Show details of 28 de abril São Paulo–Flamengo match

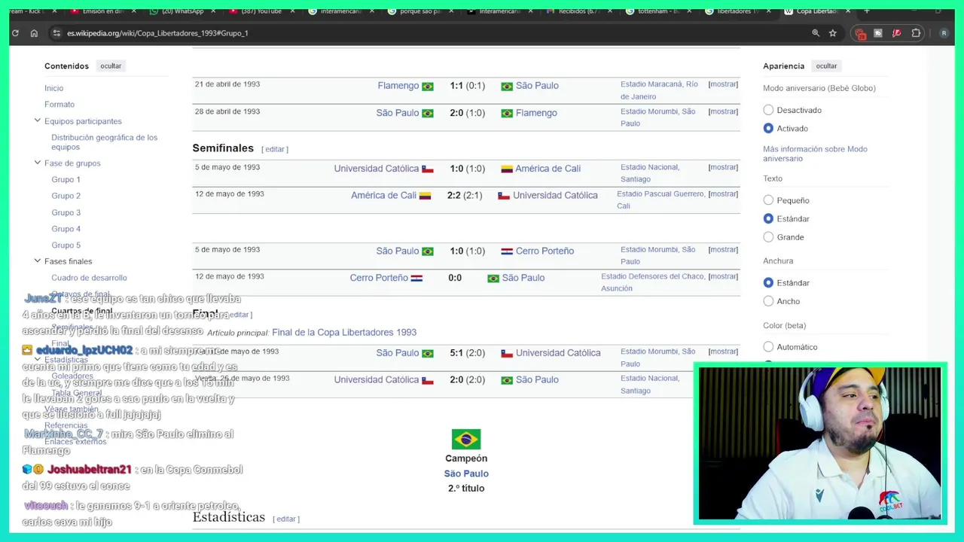(x=723, y=111)
